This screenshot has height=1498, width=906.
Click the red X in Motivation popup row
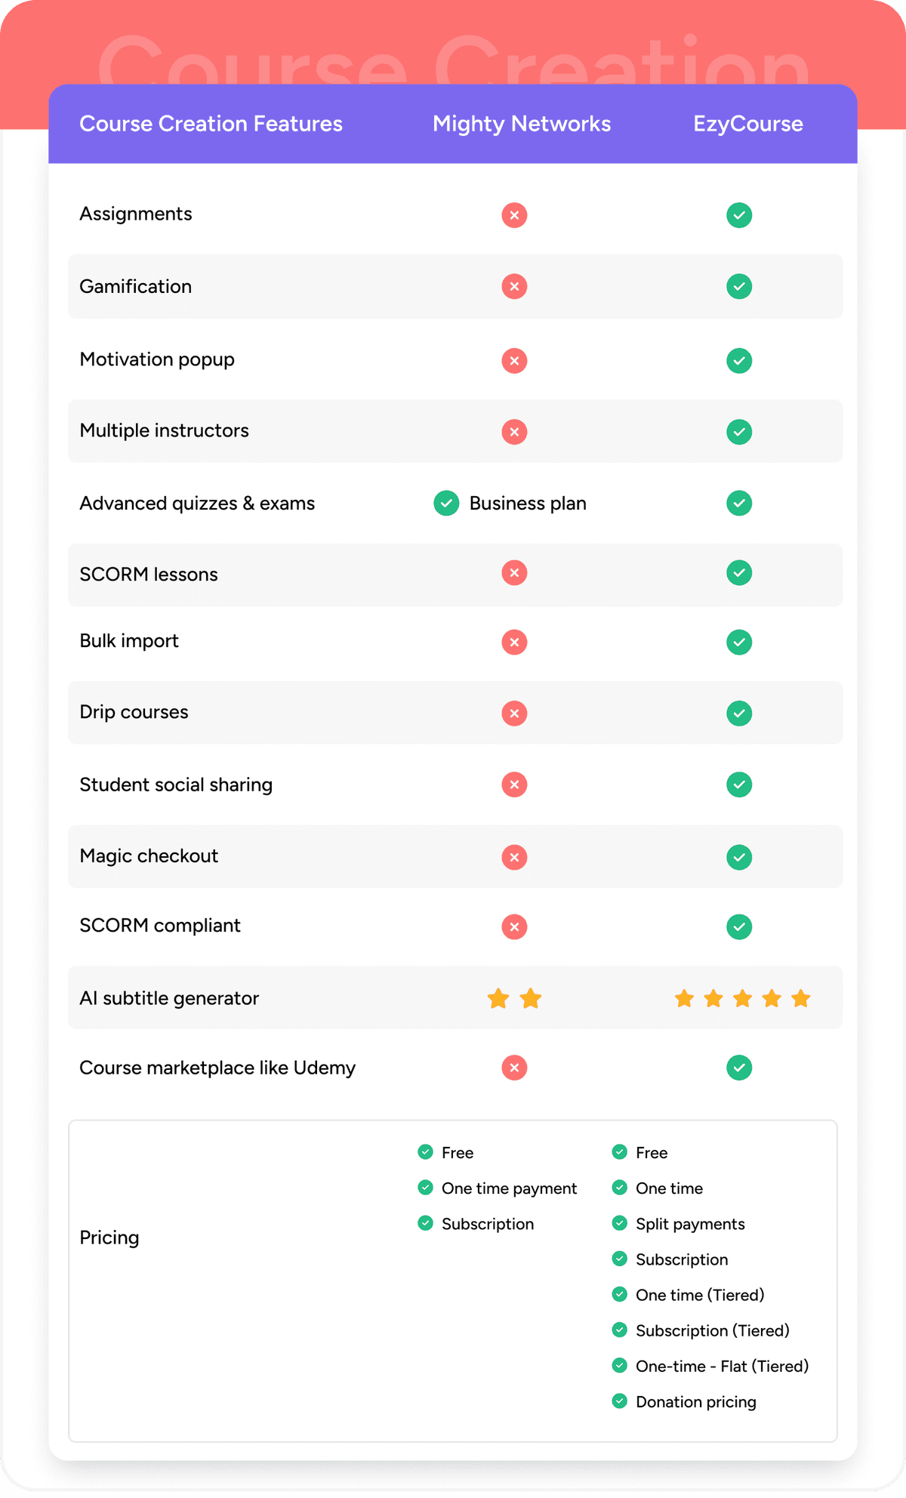coord(514,360)
